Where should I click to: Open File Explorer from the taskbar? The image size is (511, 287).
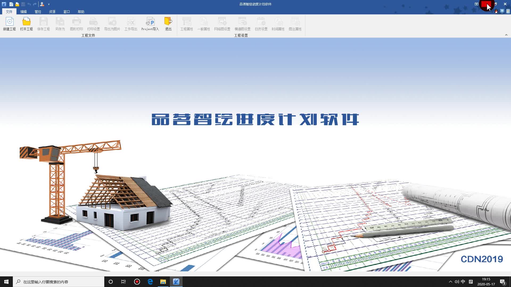(x=163, y=282)
